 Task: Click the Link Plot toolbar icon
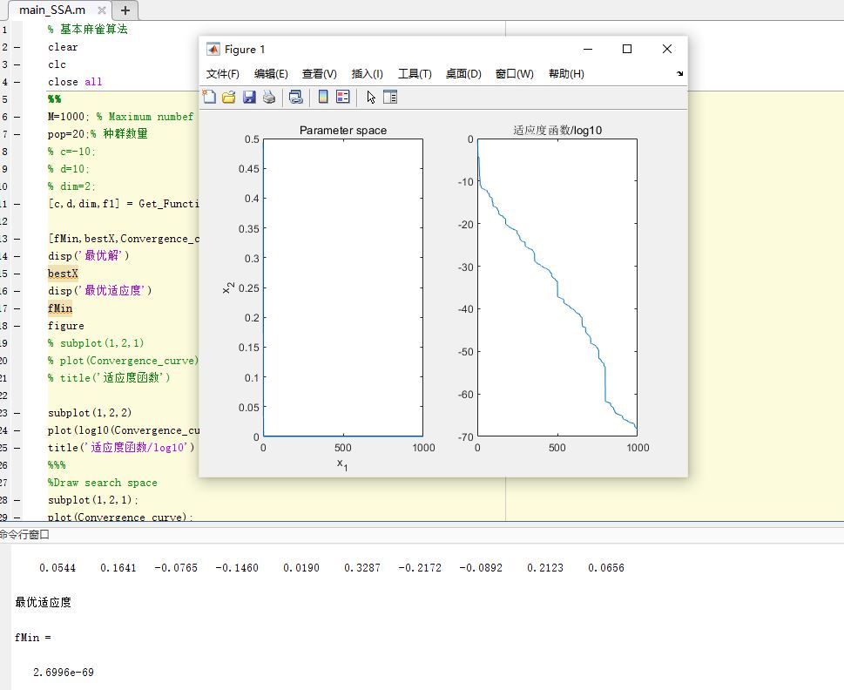pos(296,97)
